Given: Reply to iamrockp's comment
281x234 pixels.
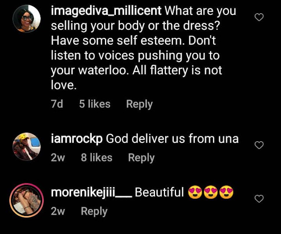Looking at the screenshot, I should 141,157.
